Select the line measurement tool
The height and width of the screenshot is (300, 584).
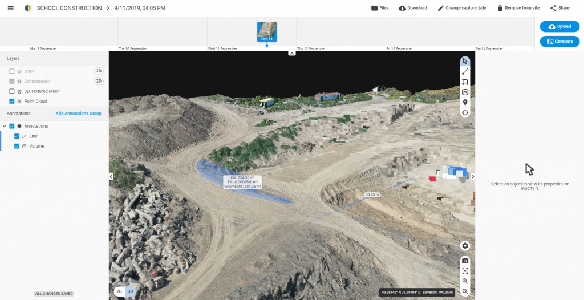(465, 71)
